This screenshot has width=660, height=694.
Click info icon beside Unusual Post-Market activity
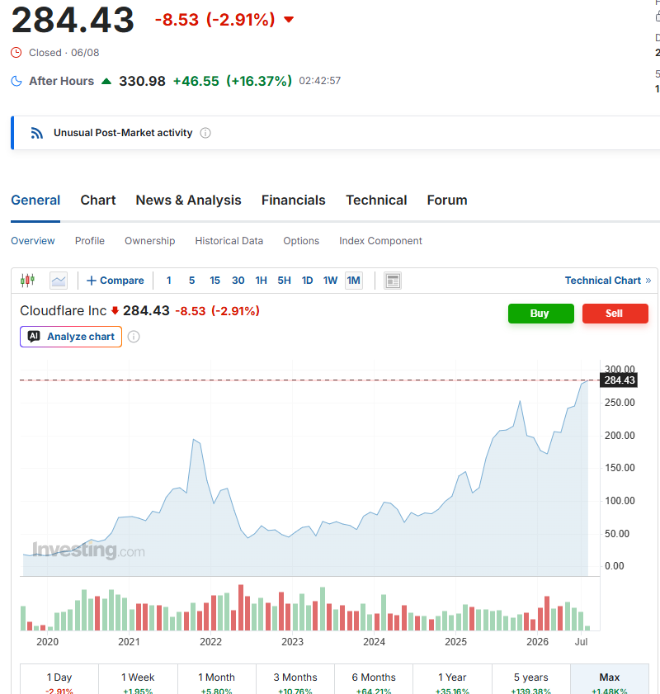click(205, 133)
